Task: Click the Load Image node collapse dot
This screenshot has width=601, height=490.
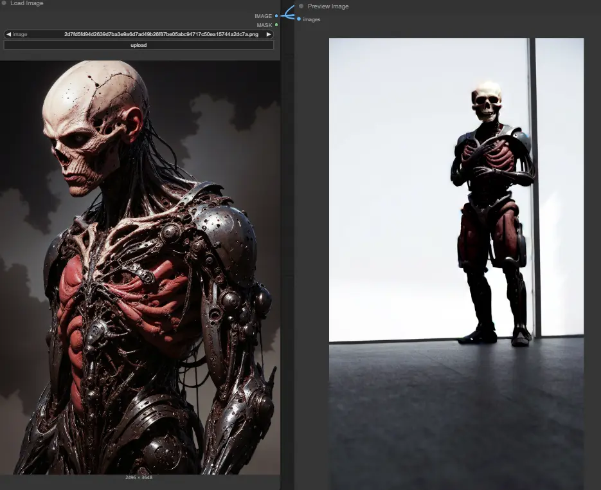Action: click(4, 3)
